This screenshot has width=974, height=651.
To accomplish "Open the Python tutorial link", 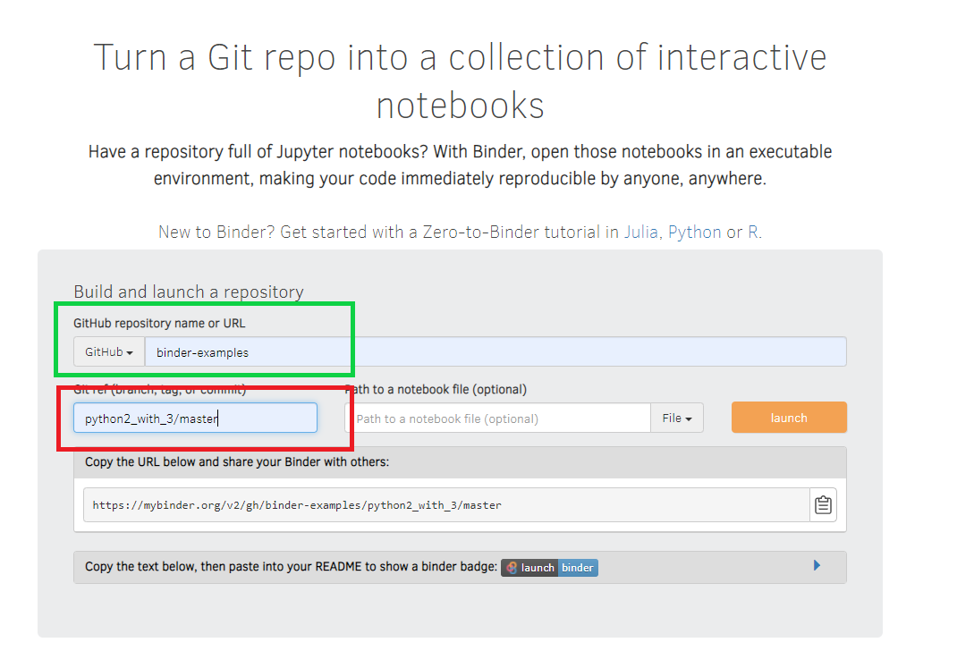I will (696, 232).
